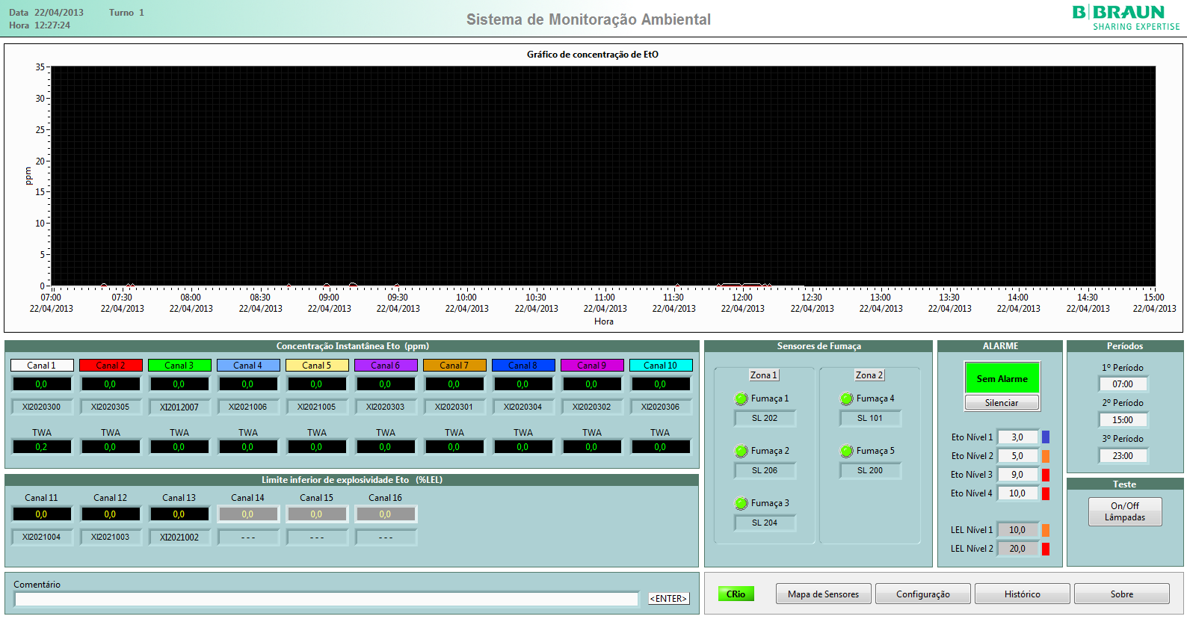Click the SL 101 smoke sensor tag
The width and height of the screenshot is (1187, 622).
(x=870, y=419)
